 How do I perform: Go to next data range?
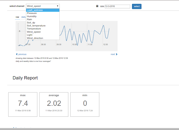click(114, 54)
